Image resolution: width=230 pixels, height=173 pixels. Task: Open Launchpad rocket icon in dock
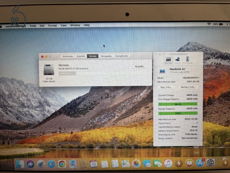point(41,164)
